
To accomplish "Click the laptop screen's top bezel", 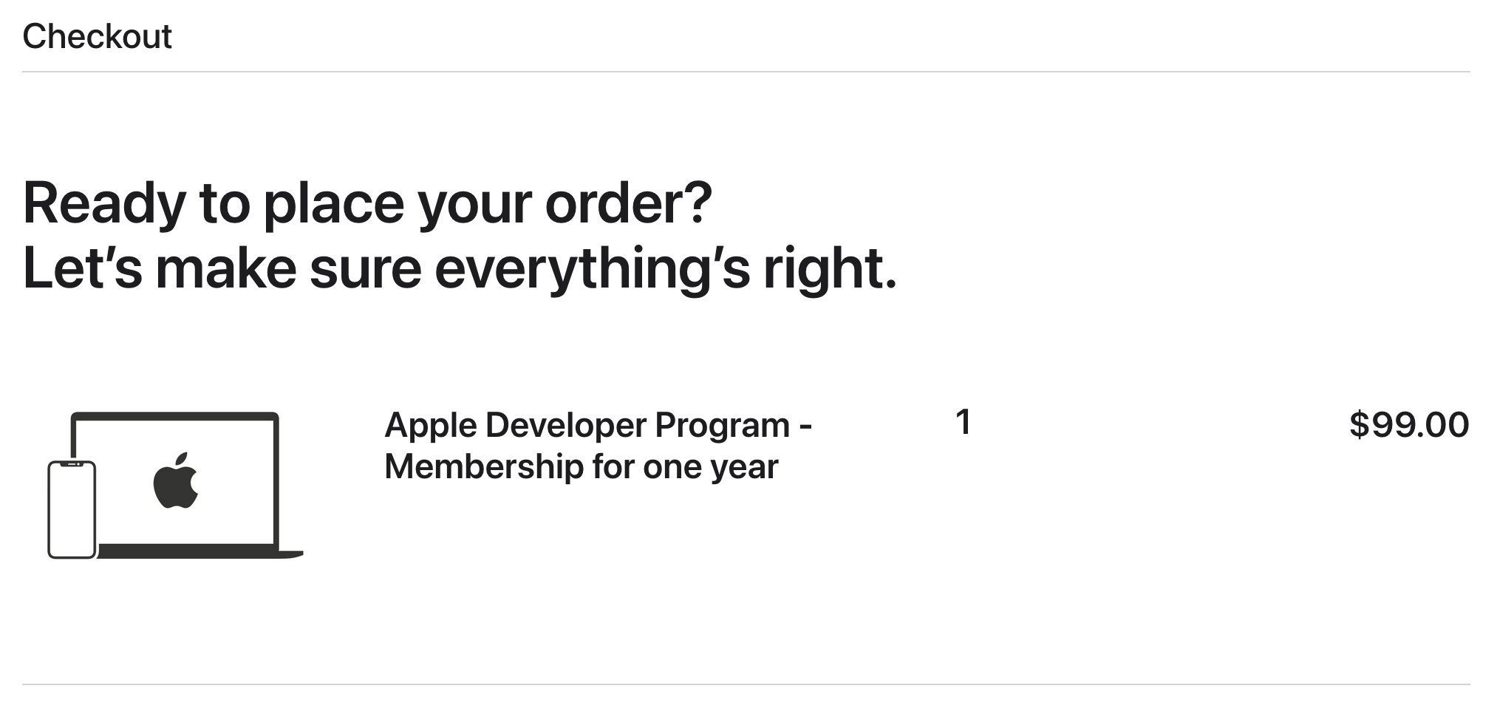I will point(175,416).
